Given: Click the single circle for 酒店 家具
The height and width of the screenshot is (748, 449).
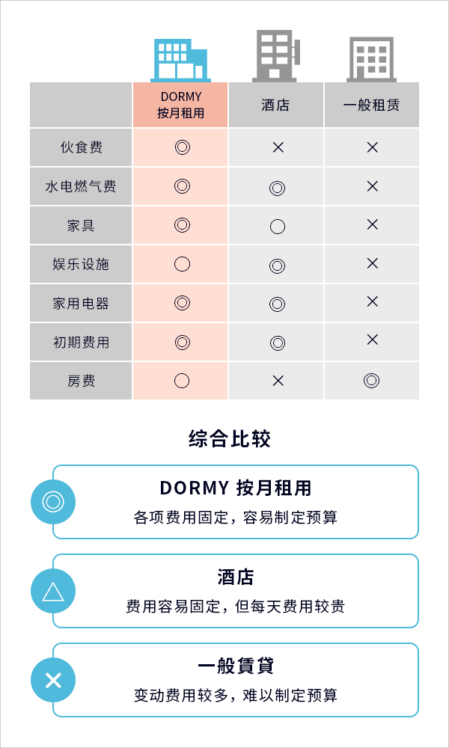Looking at the screenshot, I should [277, 227].
